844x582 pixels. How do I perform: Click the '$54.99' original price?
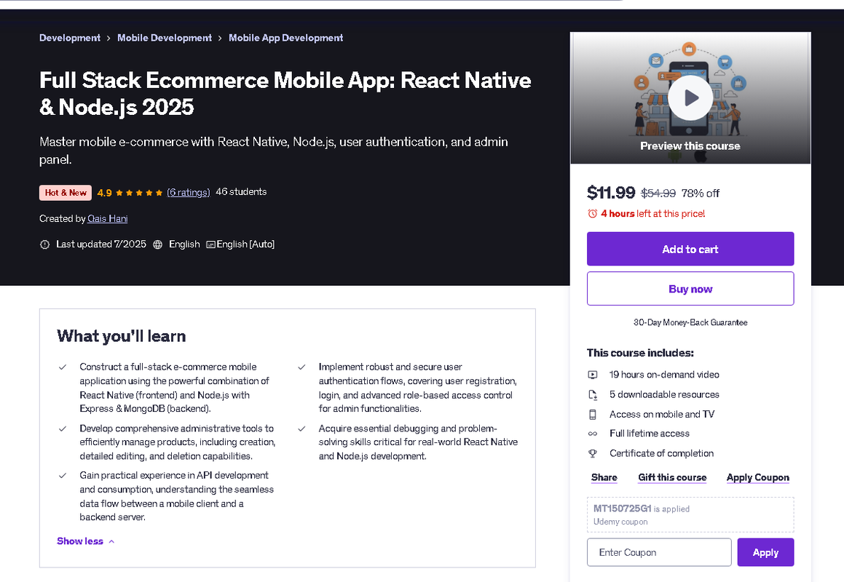click(x=658, y=193)
